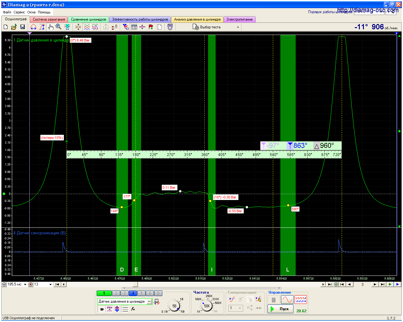This screenshot has height=322, width=403.
Task: Create a new file via toolbar
Action: pos(6,27)
